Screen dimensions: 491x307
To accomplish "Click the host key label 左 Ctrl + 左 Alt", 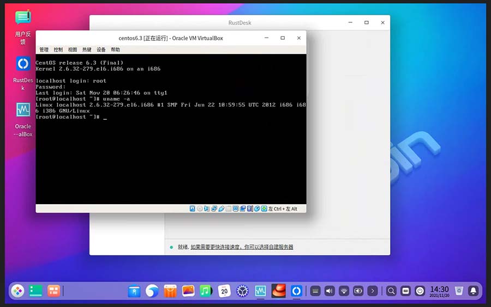I will pyautogui.click(x=283, y=208).
